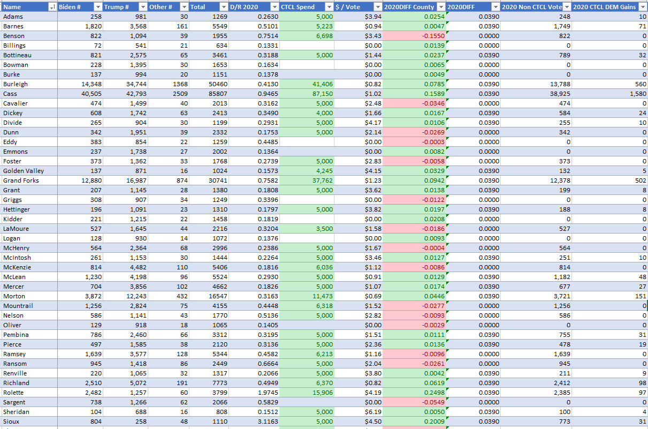648x429 pixels.
Task: Click DEM Gains value 1,580 for Cass
Action: coord(610,94)
